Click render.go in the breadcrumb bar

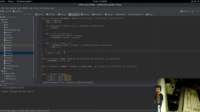[x=17, y=11]
